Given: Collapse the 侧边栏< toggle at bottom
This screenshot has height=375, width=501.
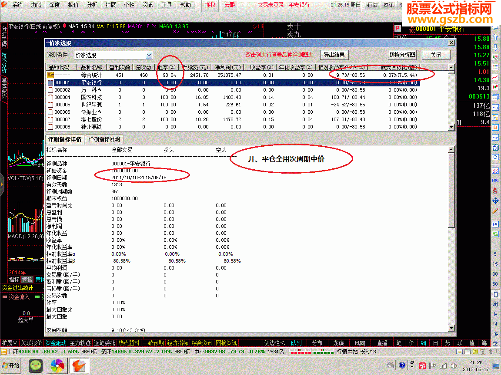Looking at the screenshot, I should tap(274, 343).
